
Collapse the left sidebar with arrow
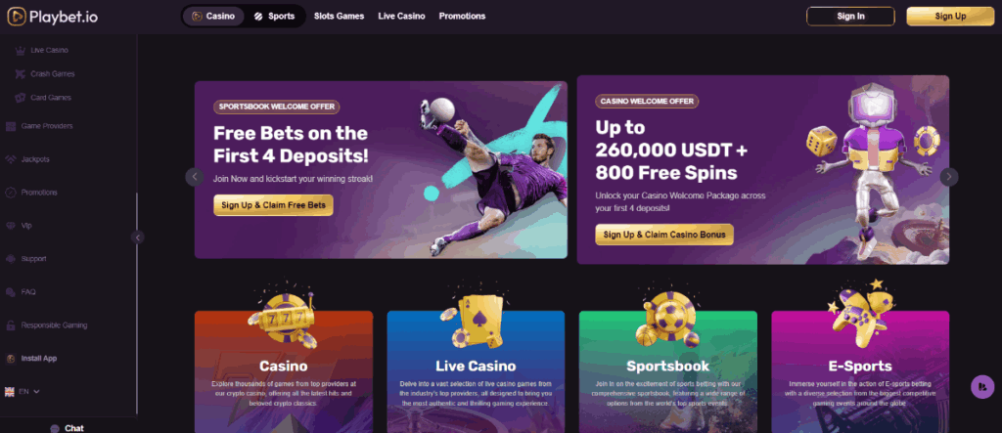(x=137, y=237)
